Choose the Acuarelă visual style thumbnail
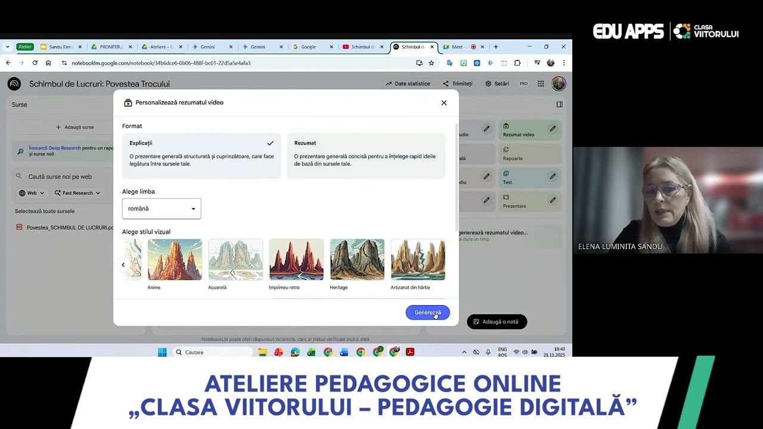The image size is (763, 429). tap(235, 260)
